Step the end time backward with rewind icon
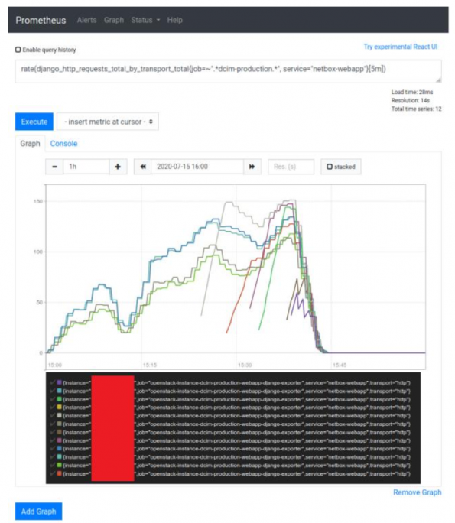This screenshot has width=455, height=523. 143,167
